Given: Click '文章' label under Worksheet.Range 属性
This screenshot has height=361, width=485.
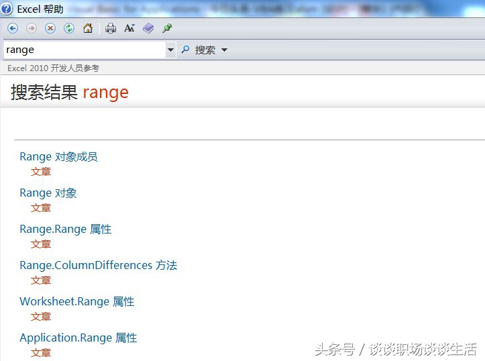Looking at the screenshot, I should tap(41, 317).
